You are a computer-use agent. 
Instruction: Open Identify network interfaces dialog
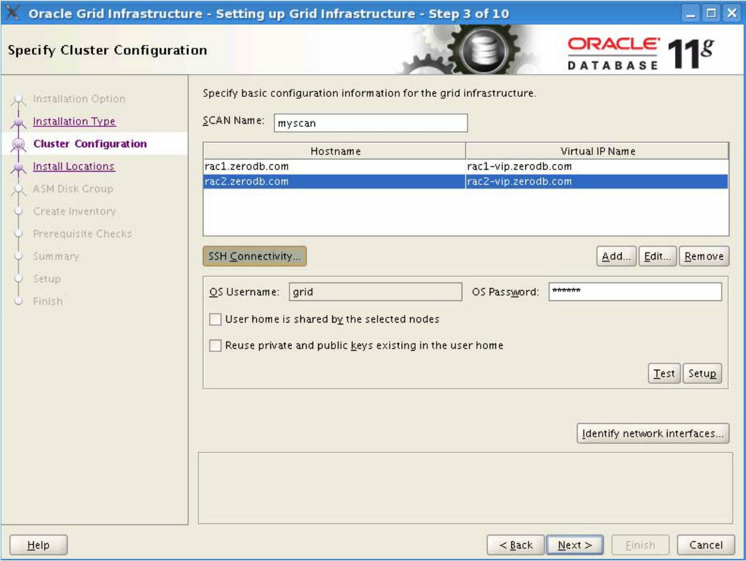click(x=652, y=433)
